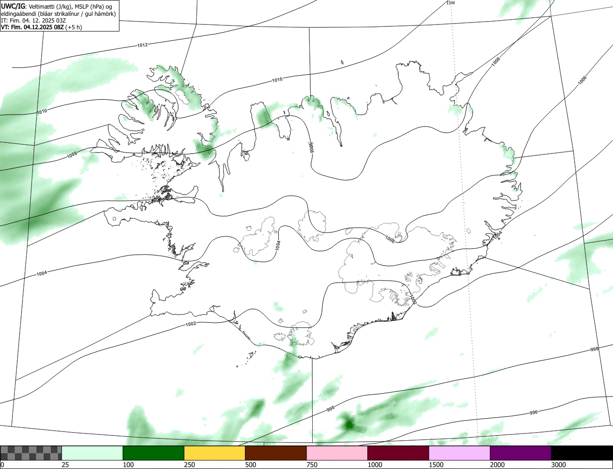
Task: Click the gray checkered legend swatch
Action: (31, 453)
